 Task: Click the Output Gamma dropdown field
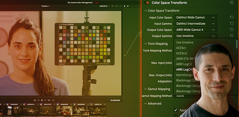coord(195,36)
